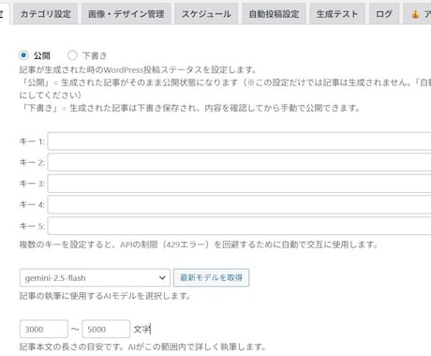Click the 最新モデルを取得 button

click(x=212, y=277)
